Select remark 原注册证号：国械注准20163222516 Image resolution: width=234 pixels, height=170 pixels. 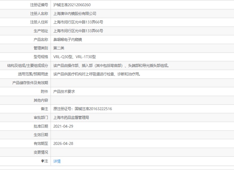[x=83, y=109]
